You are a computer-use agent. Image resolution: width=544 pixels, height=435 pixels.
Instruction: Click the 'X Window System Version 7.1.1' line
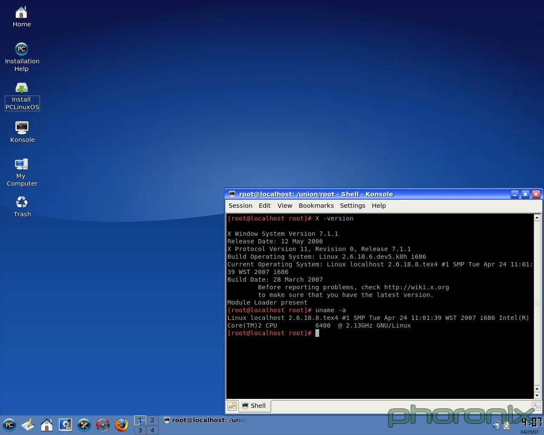tap(283, 234)
